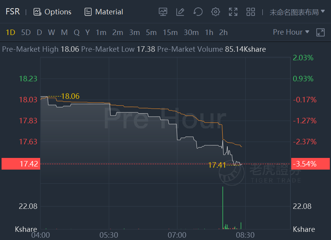Screen dimensions: 331x240
Task: Open the chart indicator board icon
Action: coord(163,12)
